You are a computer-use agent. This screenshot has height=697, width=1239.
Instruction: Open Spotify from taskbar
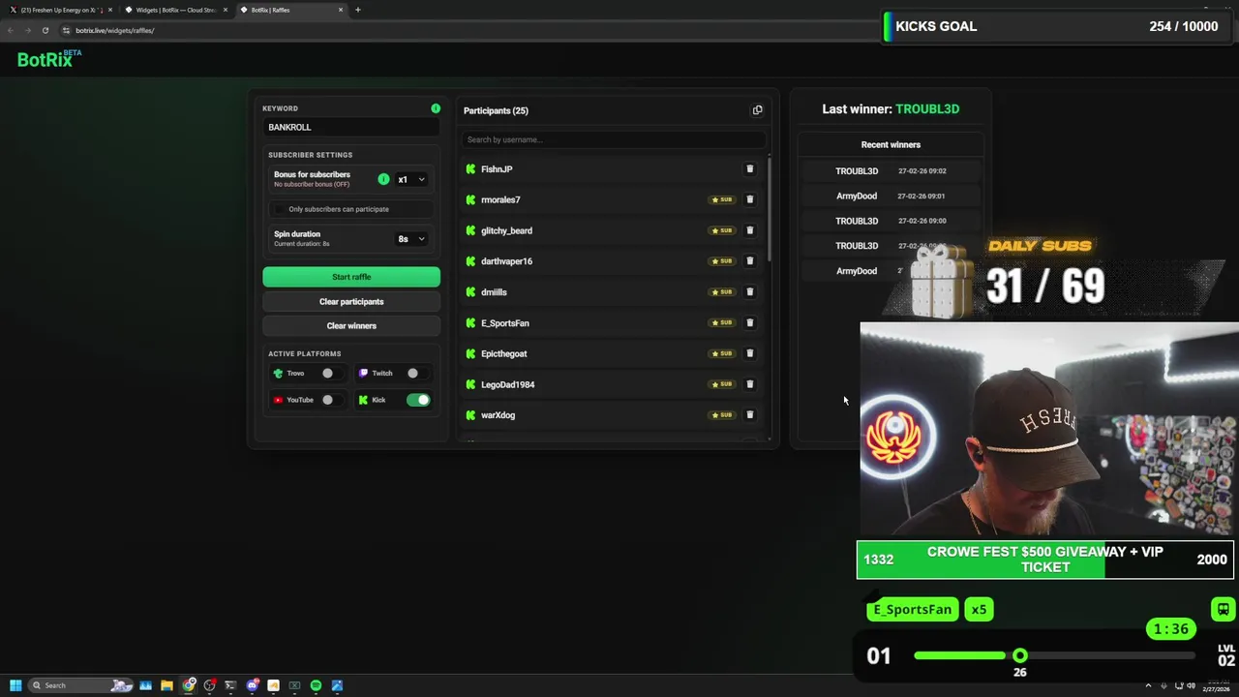click(316, 685)
